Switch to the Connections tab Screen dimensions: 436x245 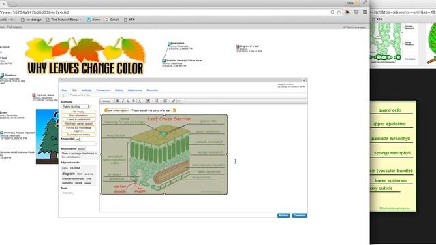tap(103, 91)
